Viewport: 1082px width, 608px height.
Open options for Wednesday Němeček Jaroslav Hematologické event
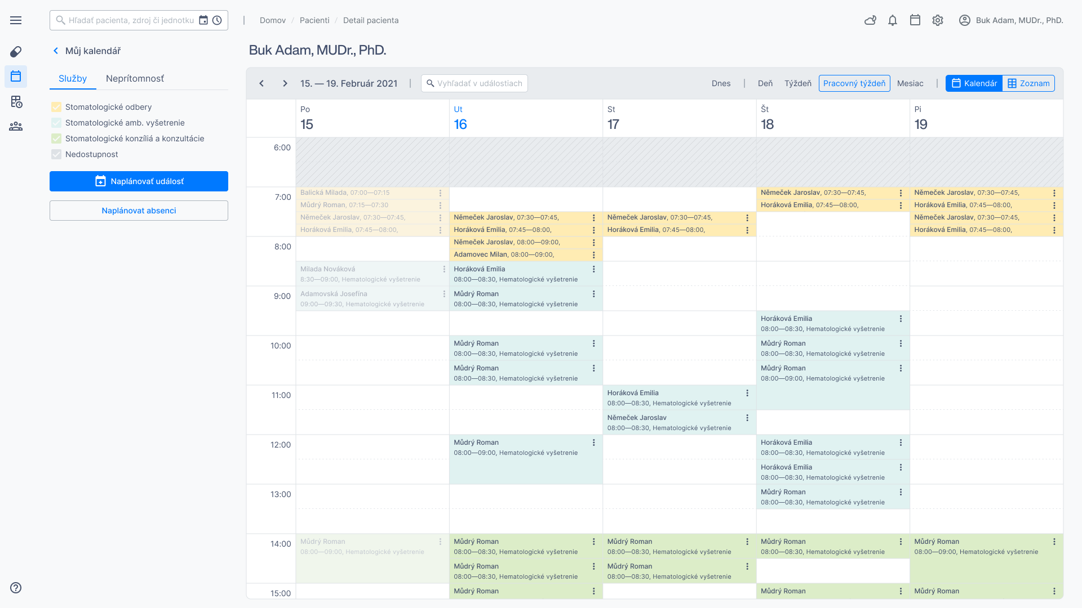[x=747, y=418]
